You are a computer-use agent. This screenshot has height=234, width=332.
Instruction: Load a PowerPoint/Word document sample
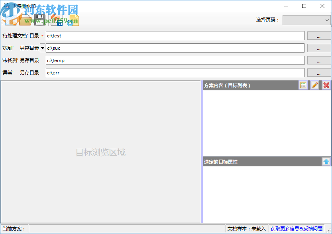pos(57,20)
